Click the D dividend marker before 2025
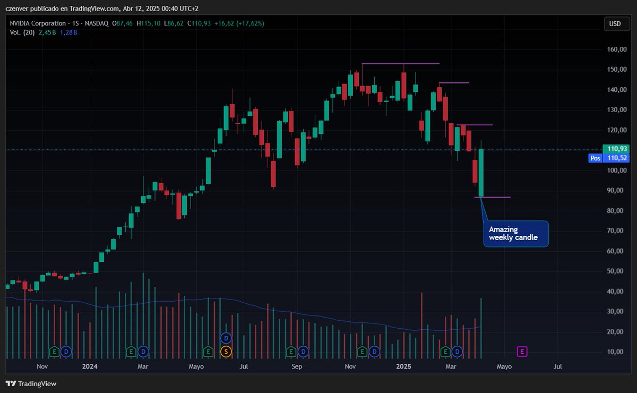The height and width of the screenshot is (393, 637). (375, 351)
